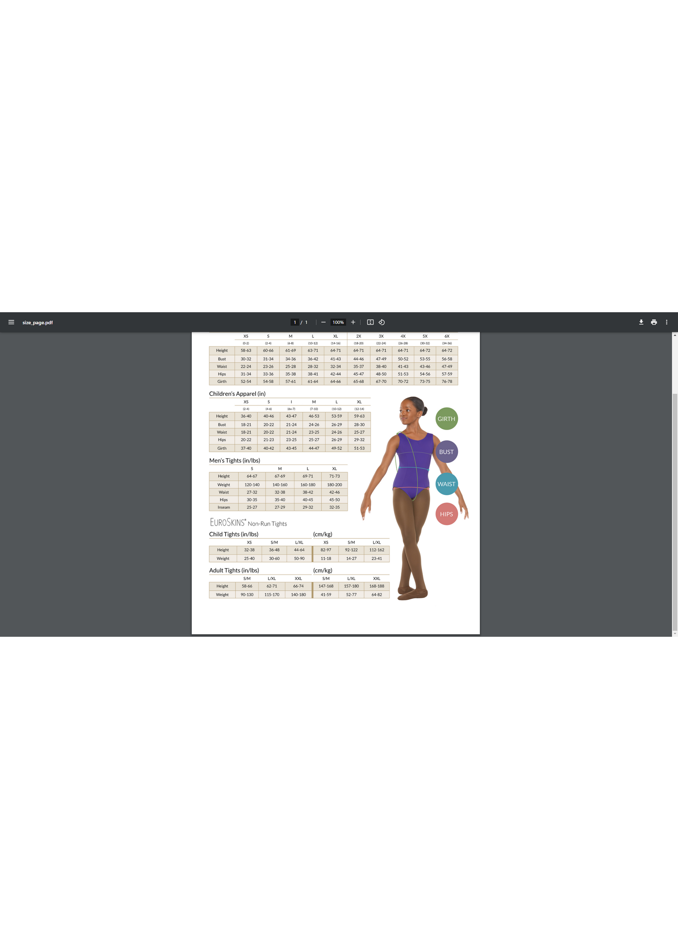Rotate the document counterclockwise
Viewport: 678px width, 949px height.
382,322
